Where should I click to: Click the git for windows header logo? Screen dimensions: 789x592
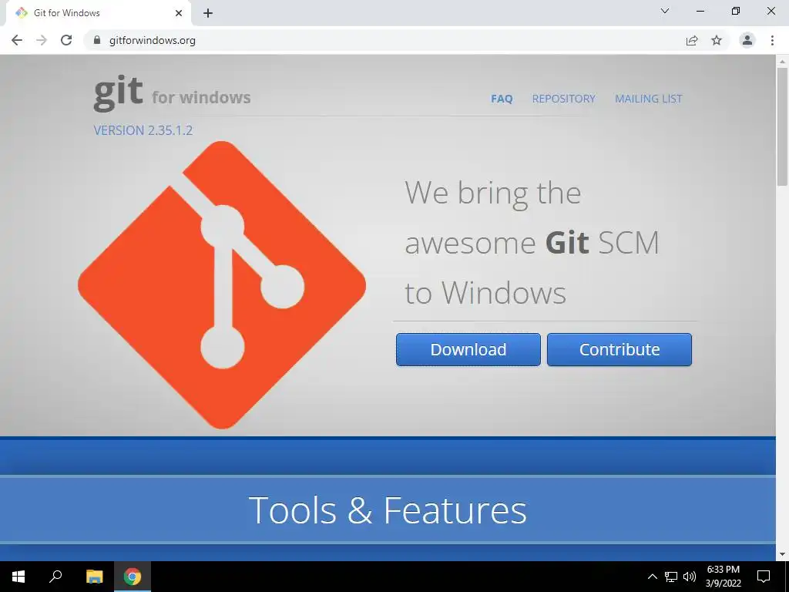(172, 93)
